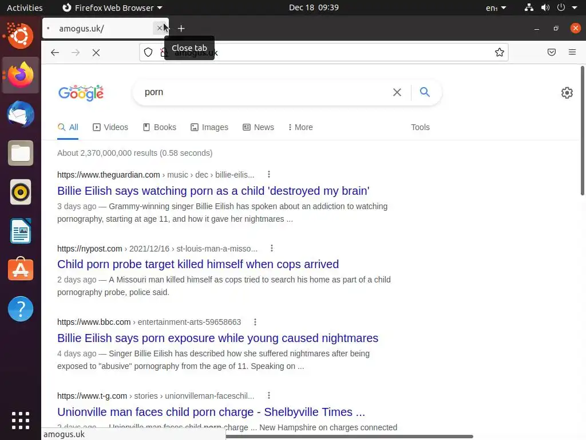Open the volume indicator in top bar
This screenshot has width=586, height=440.
545,7
